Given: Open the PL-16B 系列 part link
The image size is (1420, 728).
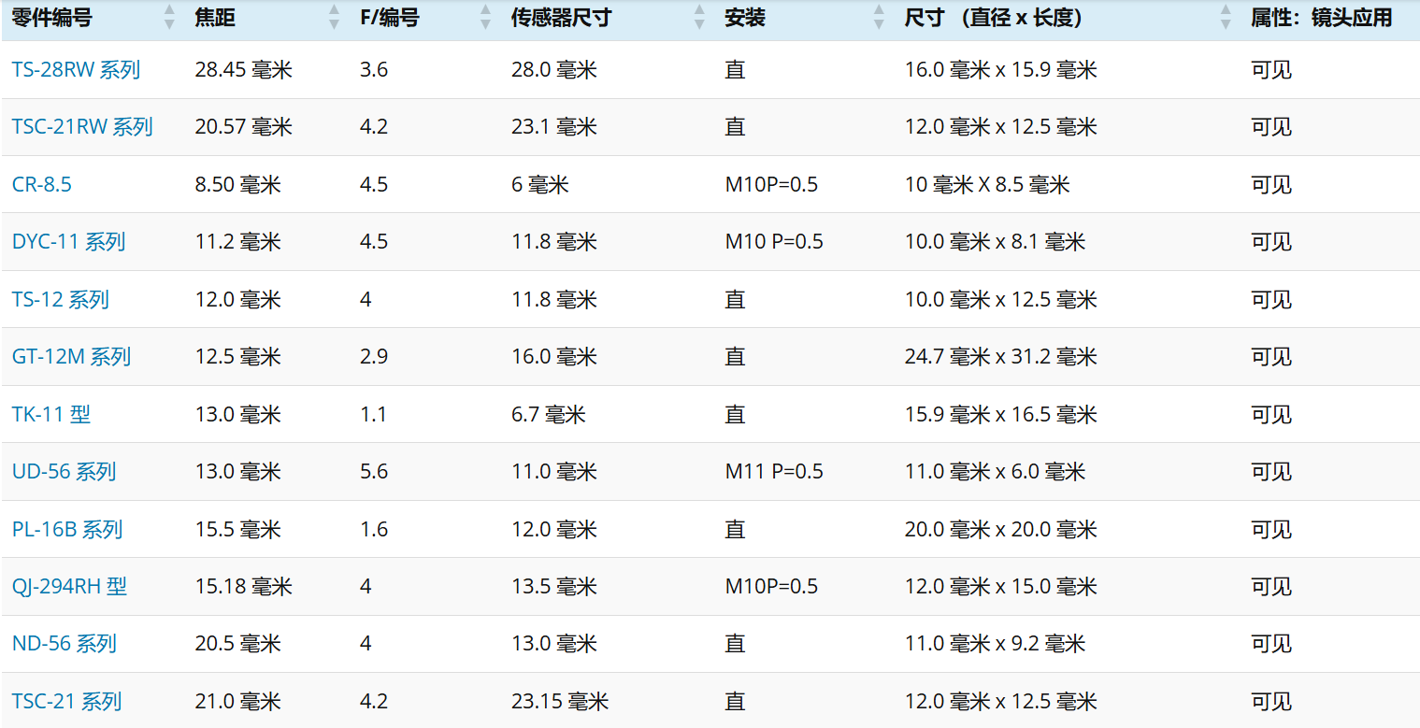Looking at the screenshot, I should click(67, 529).
